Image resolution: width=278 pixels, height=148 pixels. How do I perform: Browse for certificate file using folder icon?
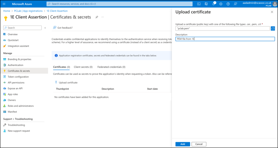pyautogui.click(x=273, y=28)
